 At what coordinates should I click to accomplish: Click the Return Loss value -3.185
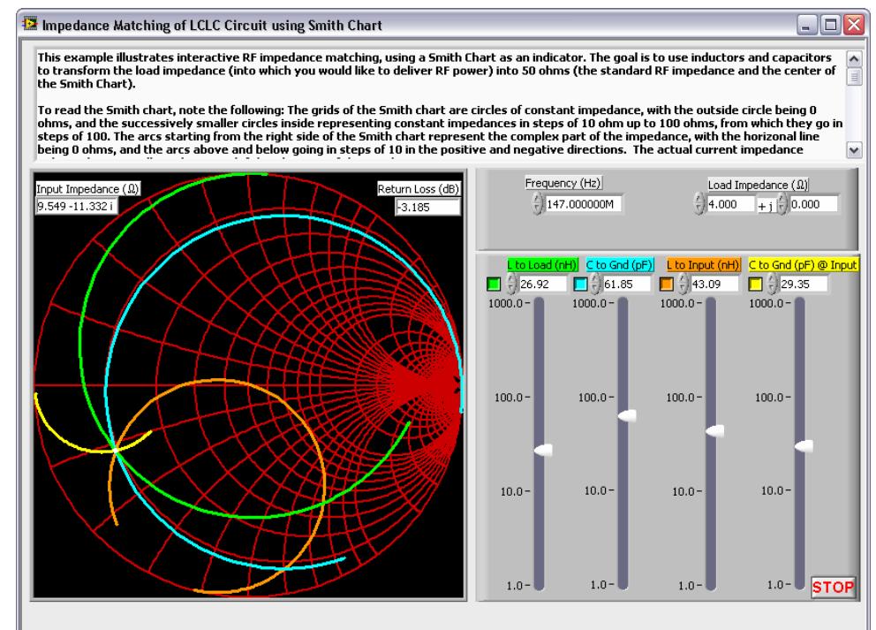(427, 207)
